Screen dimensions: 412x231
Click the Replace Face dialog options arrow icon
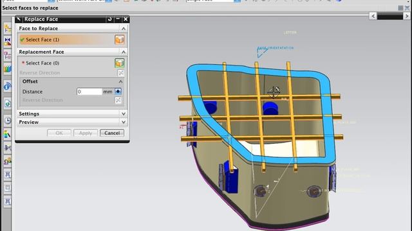[19, 19]
